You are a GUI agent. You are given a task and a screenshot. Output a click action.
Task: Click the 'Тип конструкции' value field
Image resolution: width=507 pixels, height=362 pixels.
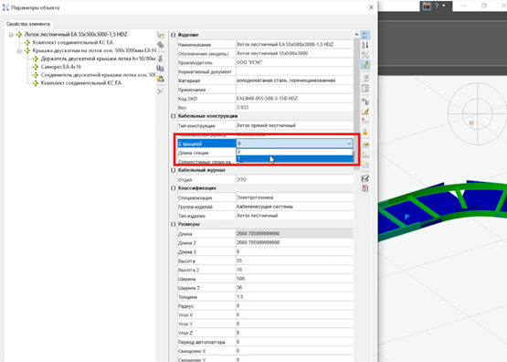click(294, 125)
